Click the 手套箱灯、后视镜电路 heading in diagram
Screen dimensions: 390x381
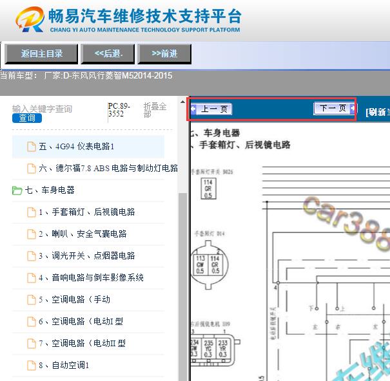coord(245,145)
